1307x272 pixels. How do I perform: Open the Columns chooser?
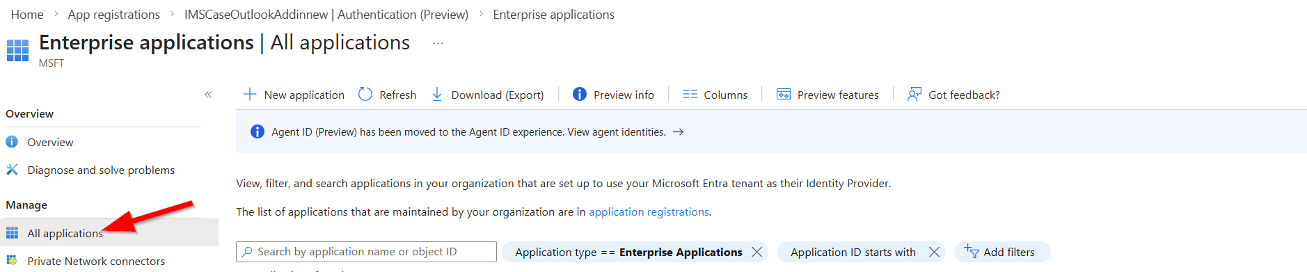[x=715, y=95]
